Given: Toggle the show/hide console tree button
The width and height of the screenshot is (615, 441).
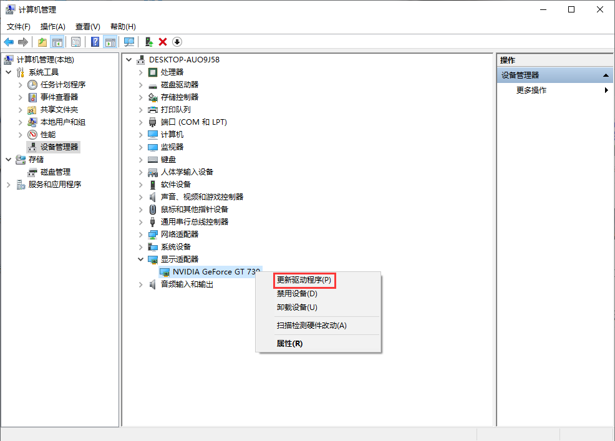Looking at the screenshot, I should 57,42.
